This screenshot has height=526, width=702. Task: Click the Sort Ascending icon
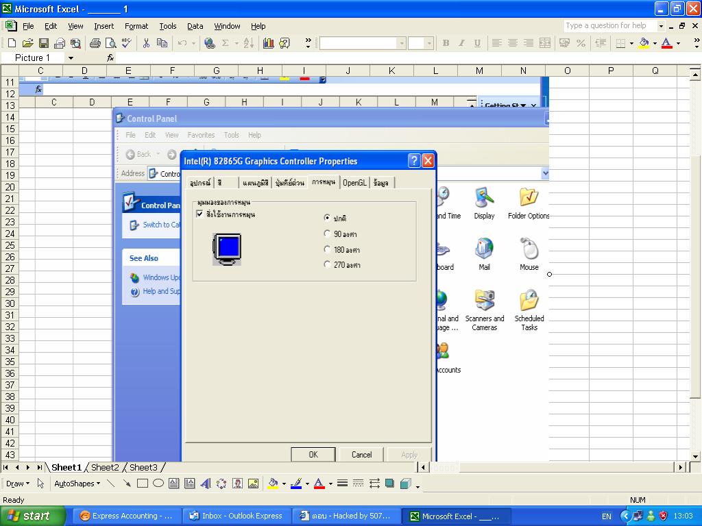point(249,43)
